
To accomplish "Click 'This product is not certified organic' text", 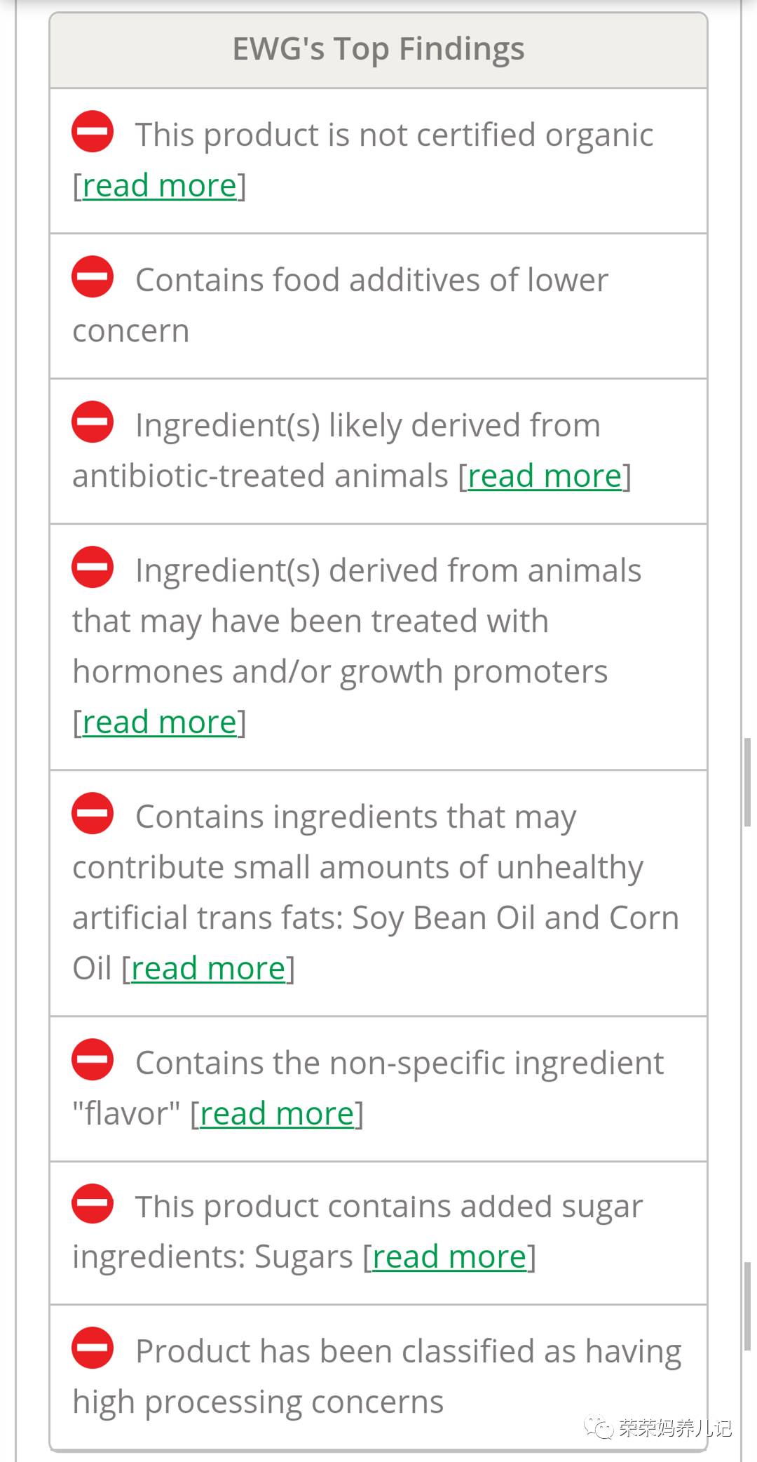I will pos(394,135).
